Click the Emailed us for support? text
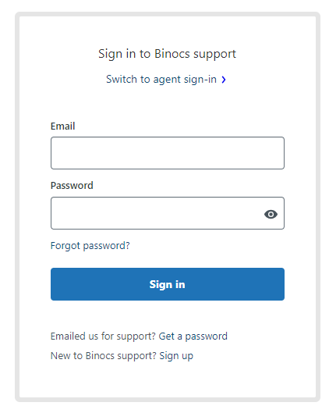 click(104, 336)
